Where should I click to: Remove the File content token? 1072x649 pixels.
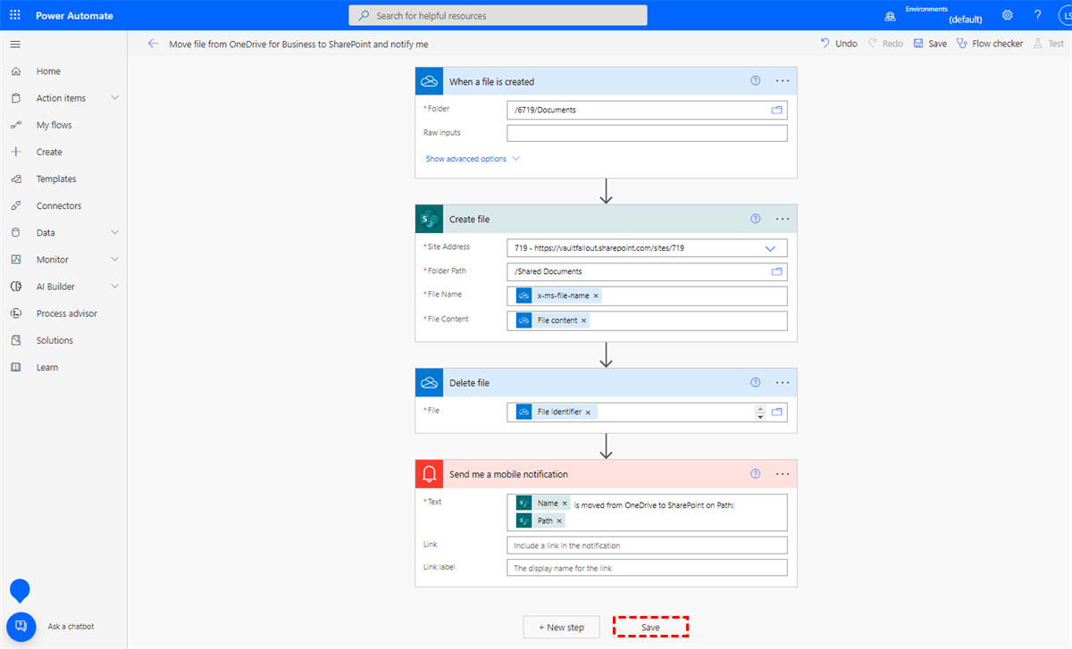pyautogui.click(x=584, y=320)
